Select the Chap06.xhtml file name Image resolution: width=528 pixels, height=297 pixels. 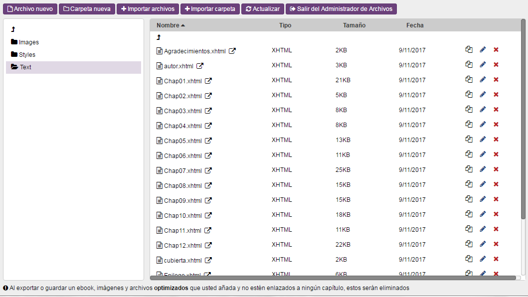pos(183,155)
